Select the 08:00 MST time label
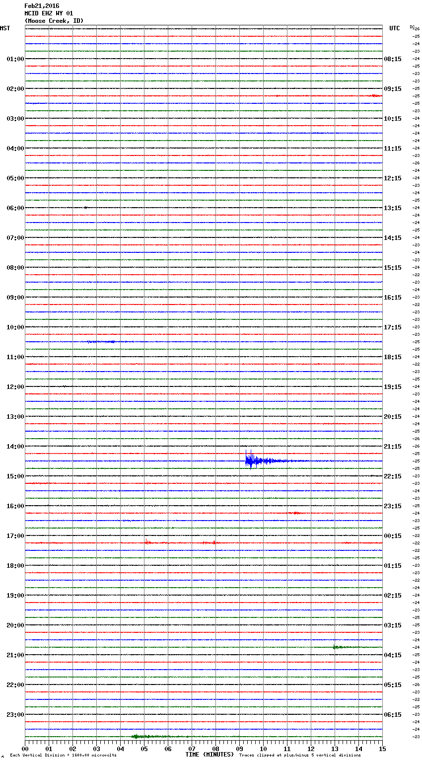The image size is (422, 762). (15, 268)
